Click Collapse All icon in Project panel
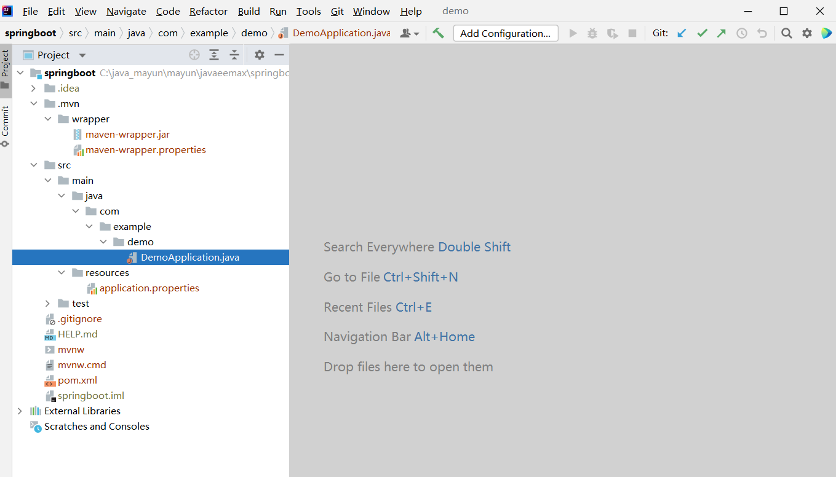 [234, 55]
